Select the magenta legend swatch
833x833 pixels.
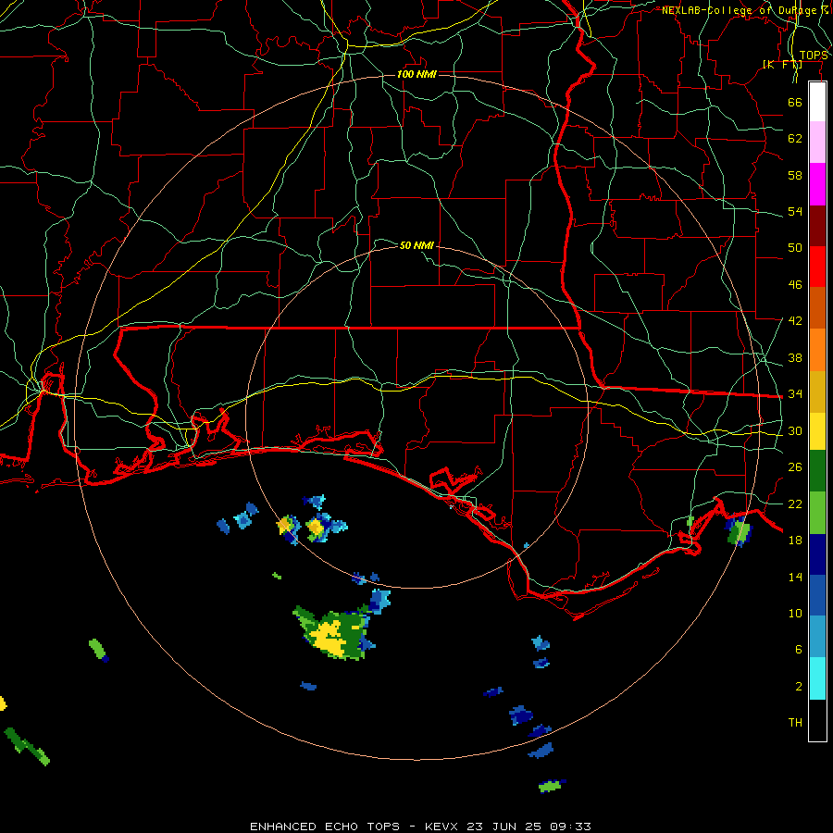[x=817, y=184]
